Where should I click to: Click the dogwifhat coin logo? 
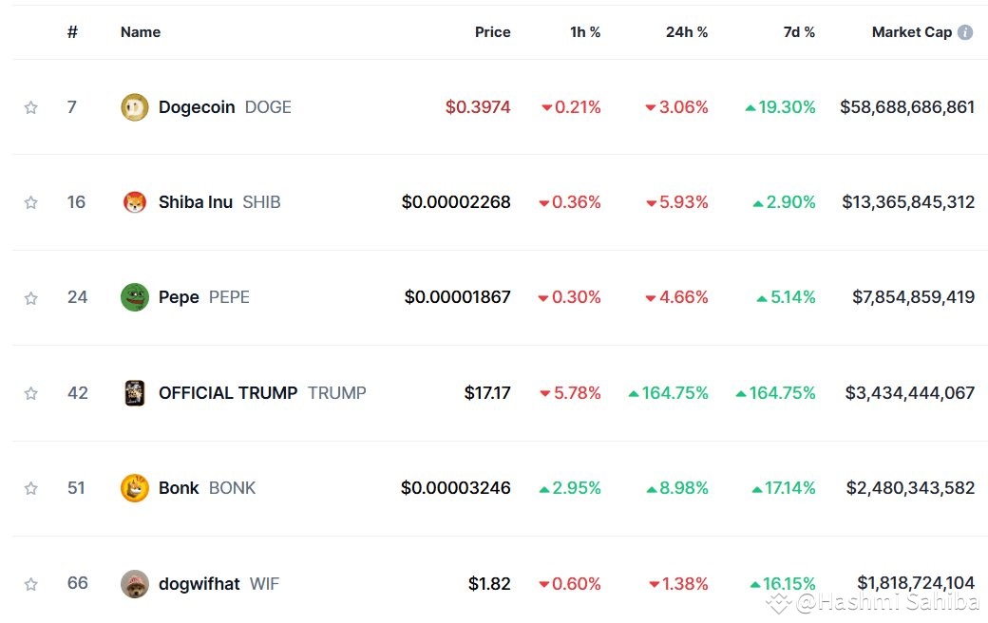click(x=135, y=584)
